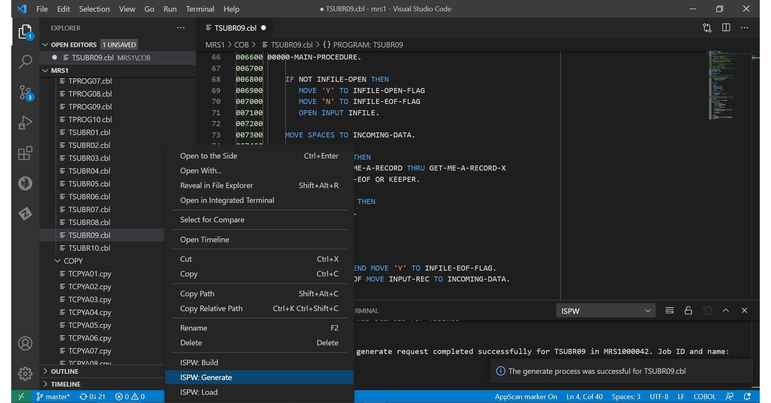Click Ln 4, Col 40 to go to line
The height and width of the screenshot is (403, 771).
[x=584, y=396]
